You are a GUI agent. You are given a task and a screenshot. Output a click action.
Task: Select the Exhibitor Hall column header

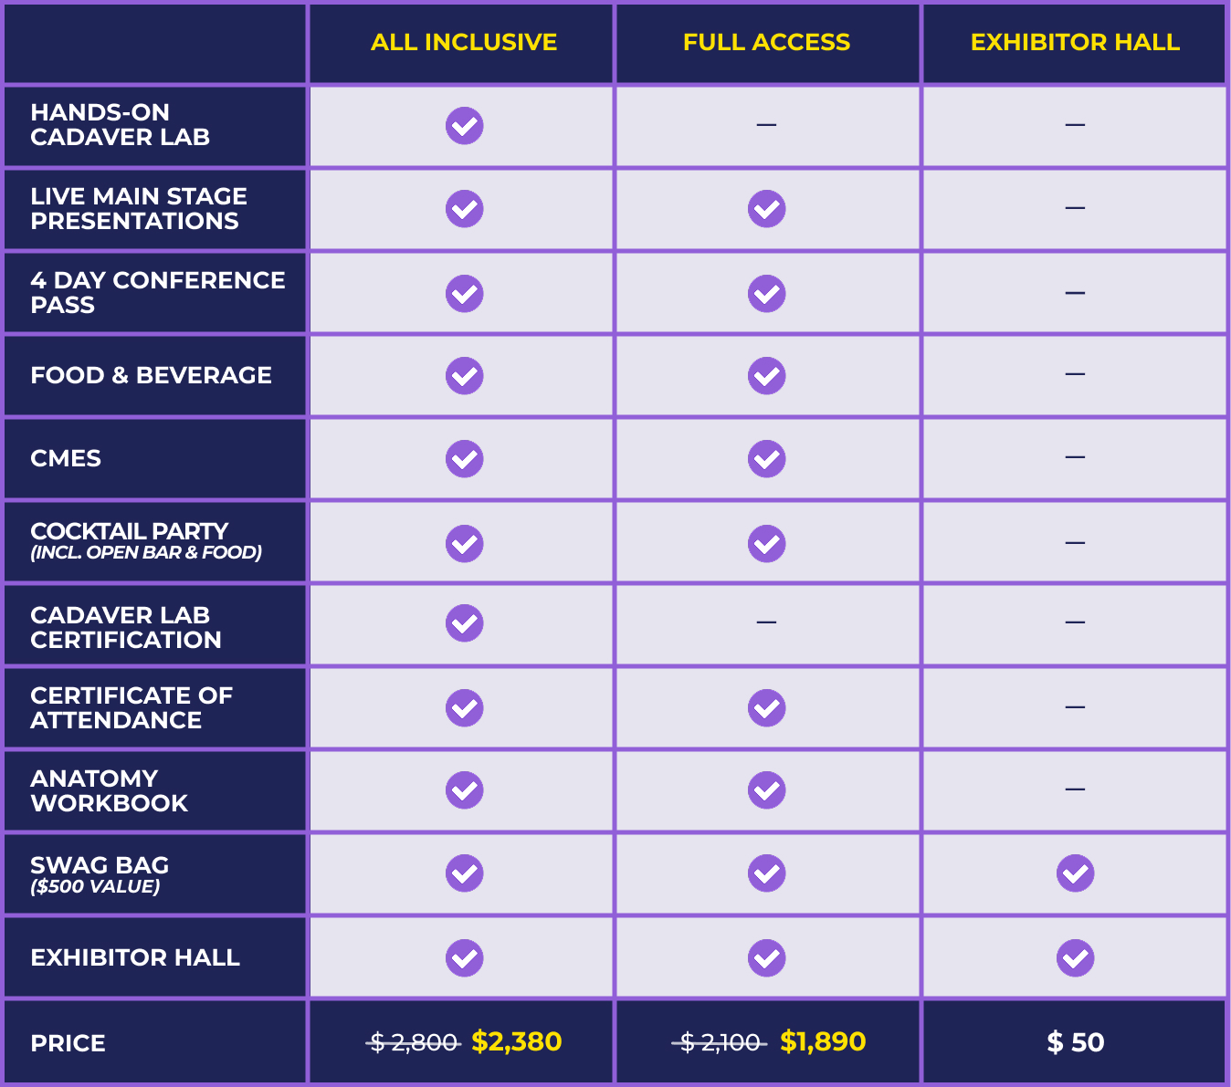[x=1075, y=42]
